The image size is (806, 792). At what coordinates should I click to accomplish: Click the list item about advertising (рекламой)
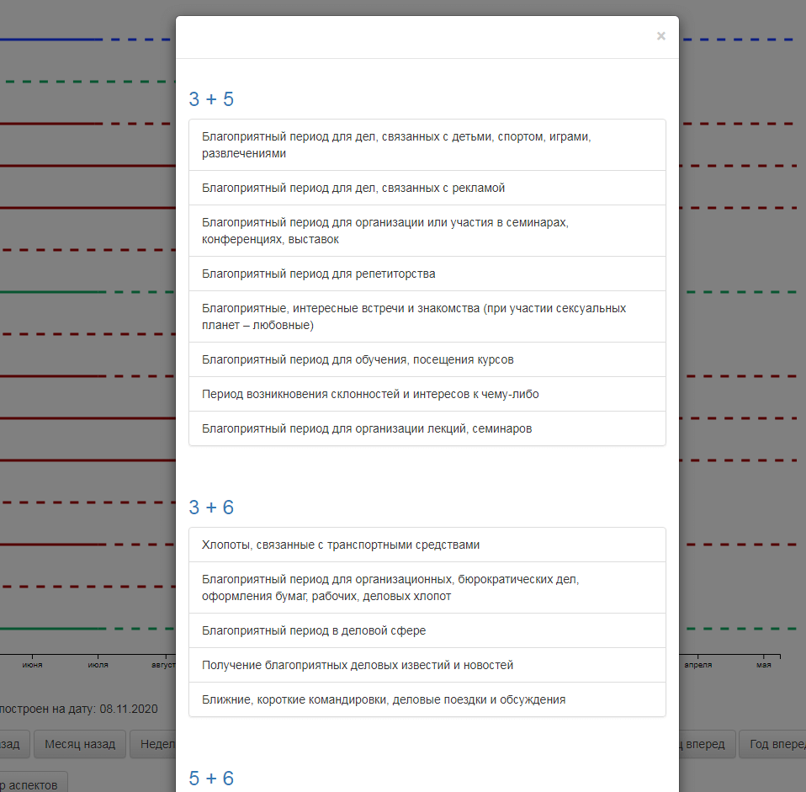427,188
